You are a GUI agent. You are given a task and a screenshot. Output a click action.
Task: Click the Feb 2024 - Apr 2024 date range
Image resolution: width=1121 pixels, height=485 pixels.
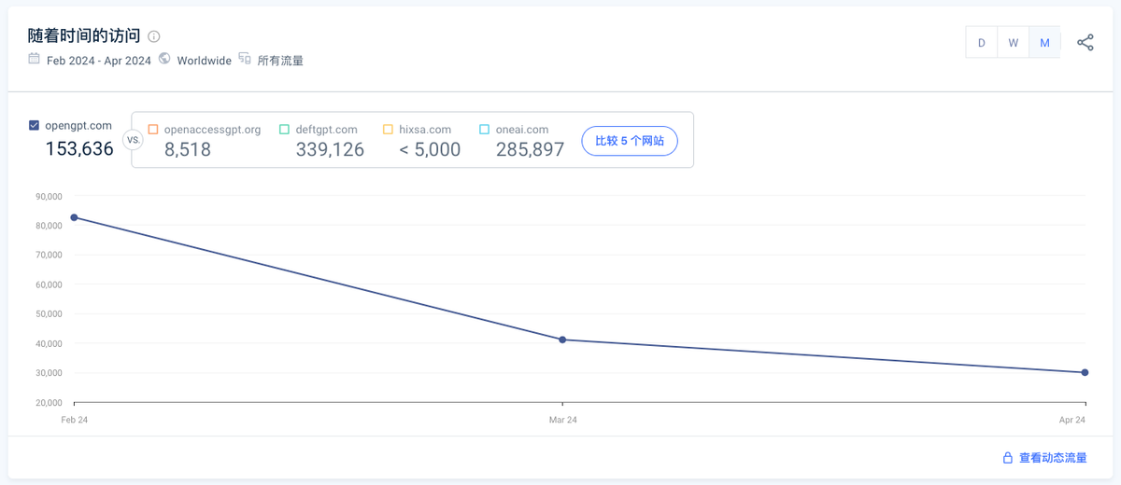coord(98,61)
